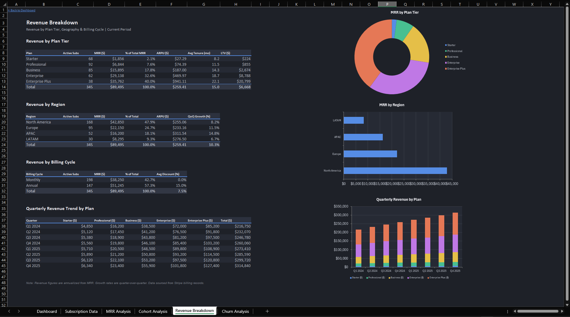Open the Subscription Data sheet tab
This screenshot has width=570, height=317.
[x=81, y=311]
